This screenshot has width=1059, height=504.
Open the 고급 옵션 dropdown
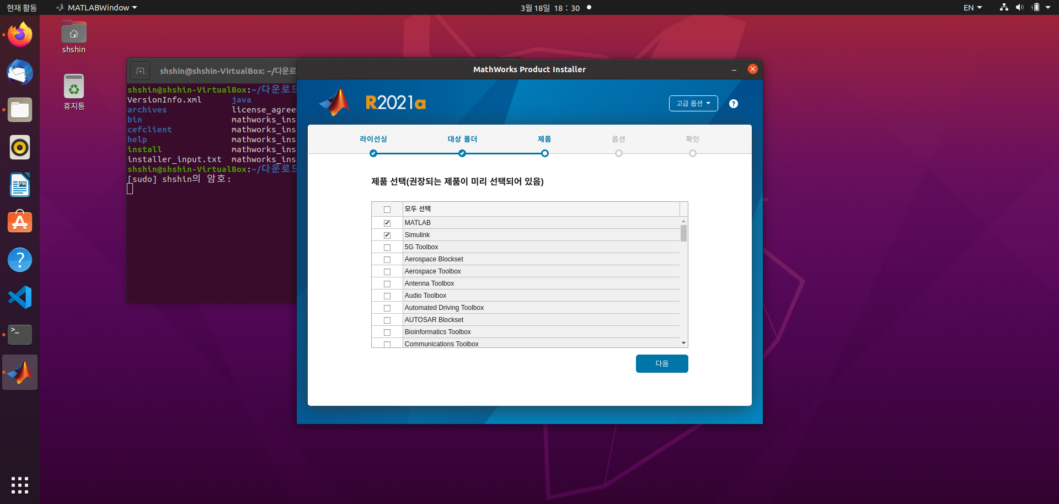pos(693,104)
